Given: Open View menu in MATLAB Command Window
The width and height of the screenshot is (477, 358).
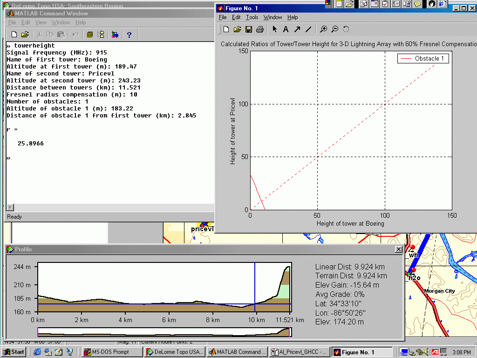Looking at the screenshot, I should point(41,22).
